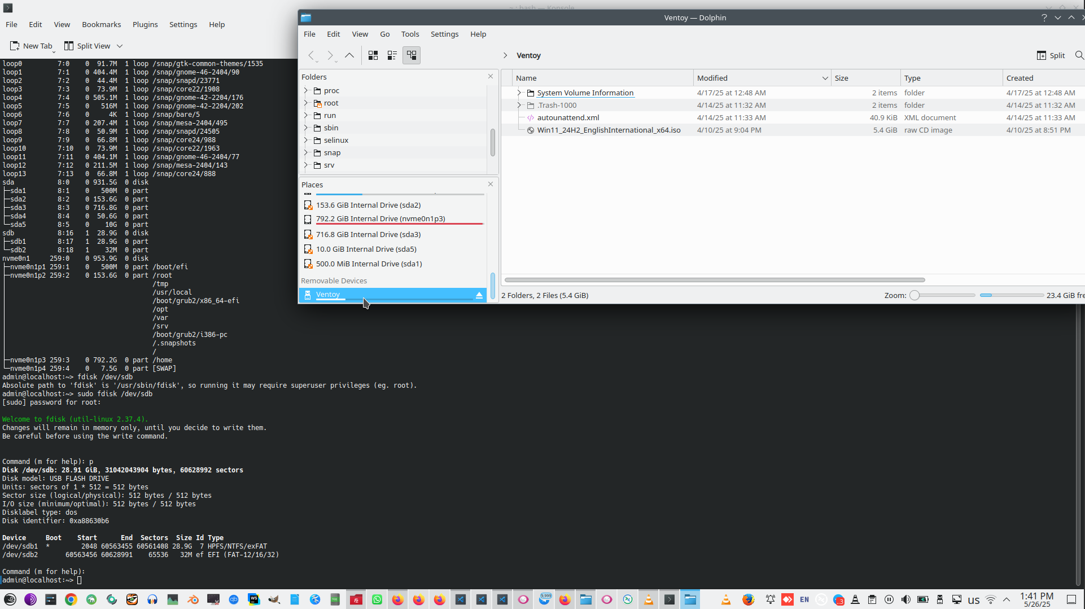Open the volume control in system tray
The width and height of the screenshot is (1085, 609).
906,599
